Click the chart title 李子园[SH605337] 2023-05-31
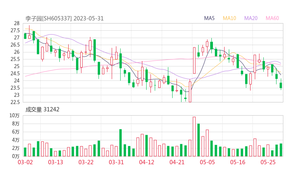The height and width of the screenshot is (171, 287). [x=64, y=18]
